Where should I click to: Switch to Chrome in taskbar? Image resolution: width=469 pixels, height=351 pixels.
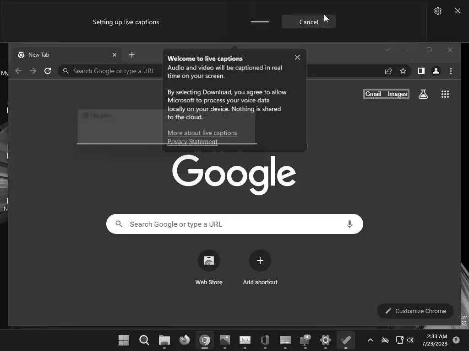point(205,340)
